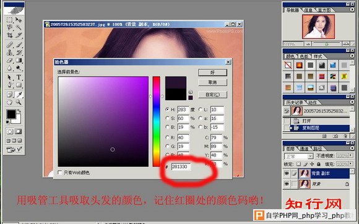Switch to the 动作 actions tab

tap(313, 103)
